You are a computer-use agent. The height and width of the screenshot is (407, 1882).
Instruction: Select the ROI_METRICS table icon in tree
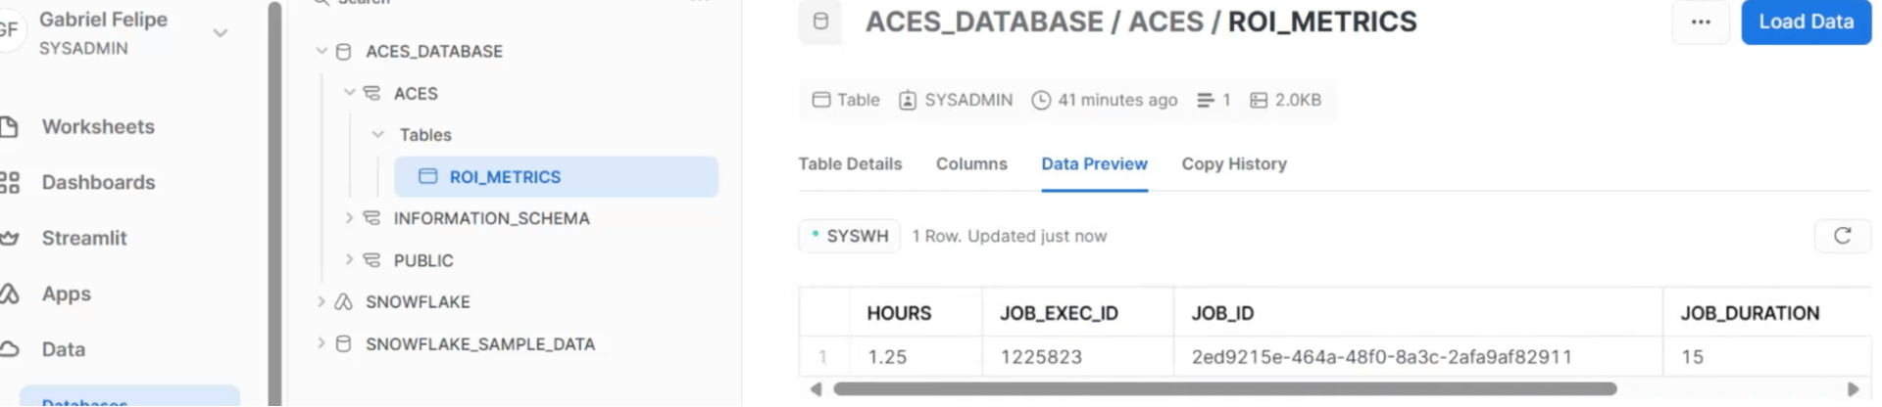(x=427, y=177)
